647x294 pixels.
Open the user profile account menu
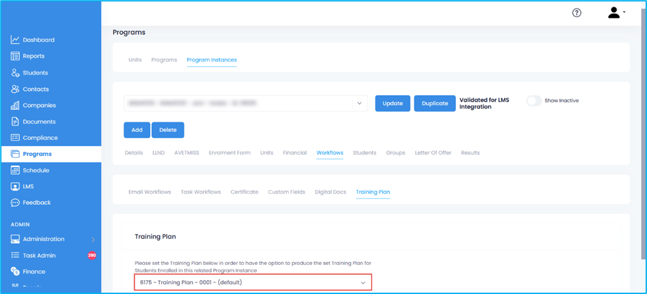616,13
